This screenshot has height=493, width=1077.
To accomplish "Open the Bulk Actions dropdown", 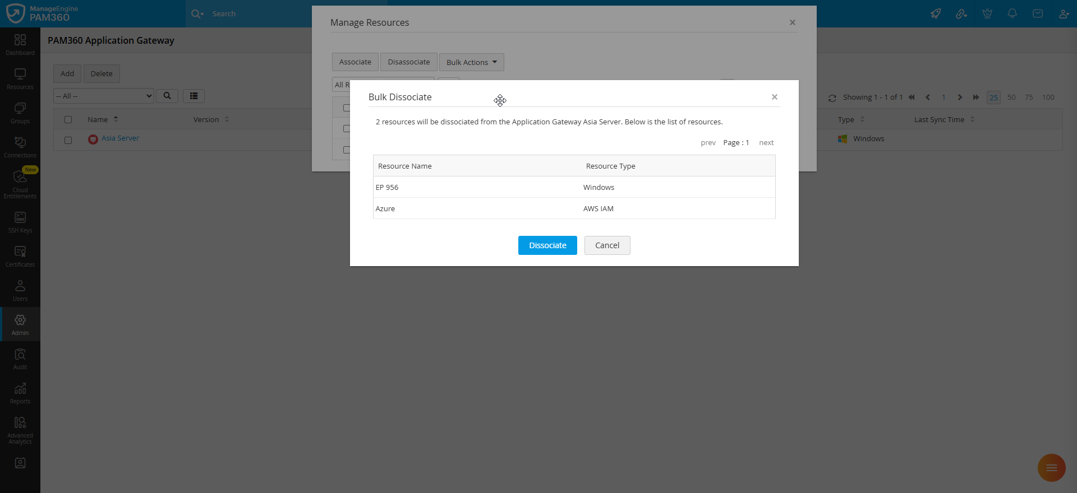I will tap(472, 62).
